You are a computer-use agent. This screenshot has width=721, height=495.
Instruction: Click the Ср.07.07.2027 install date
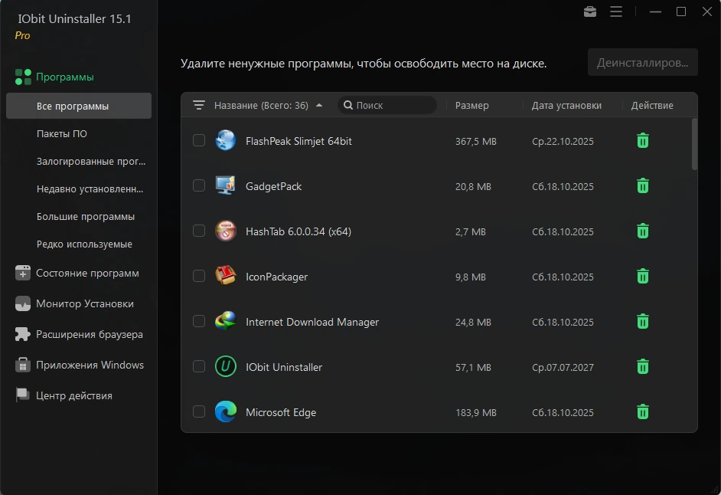tap(563, 368)
